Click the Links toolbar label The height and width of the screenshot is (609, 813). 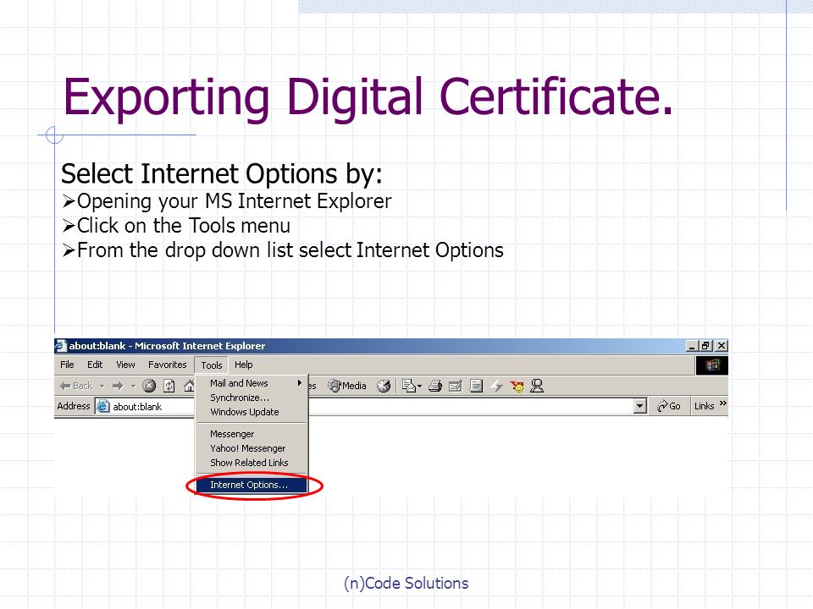click(x=704, y=407)
